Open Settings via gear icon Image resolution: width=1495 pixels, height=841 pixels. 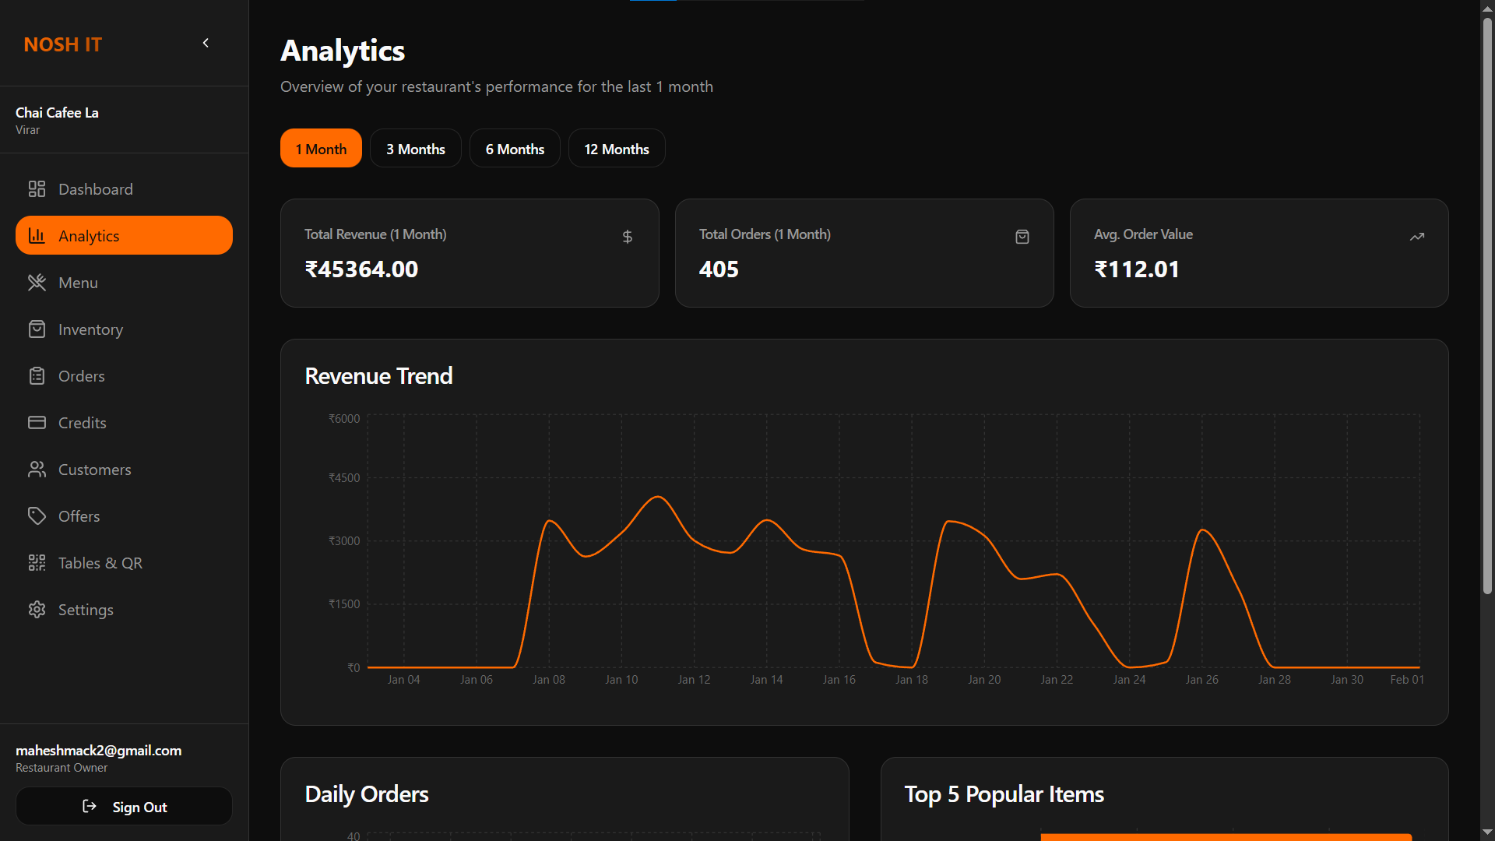(x=37, y=610)
